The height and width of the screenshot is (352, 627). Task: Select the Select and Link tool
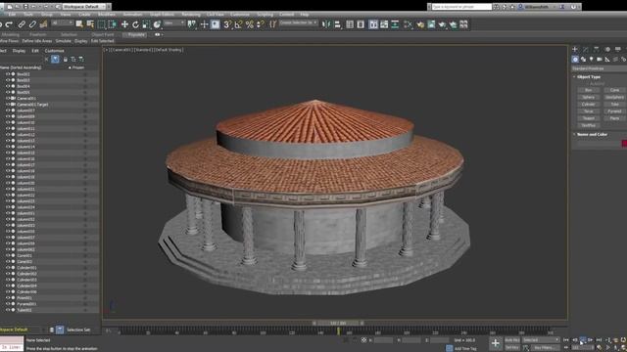click(x=22, y=24)
